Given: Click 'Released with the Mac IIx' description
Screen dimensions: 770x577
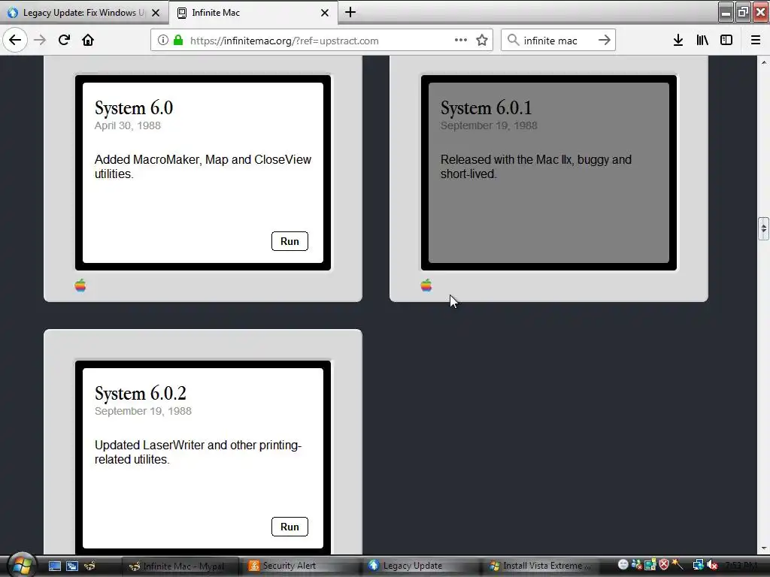Looking at the screenshot, I should (535, 167).
